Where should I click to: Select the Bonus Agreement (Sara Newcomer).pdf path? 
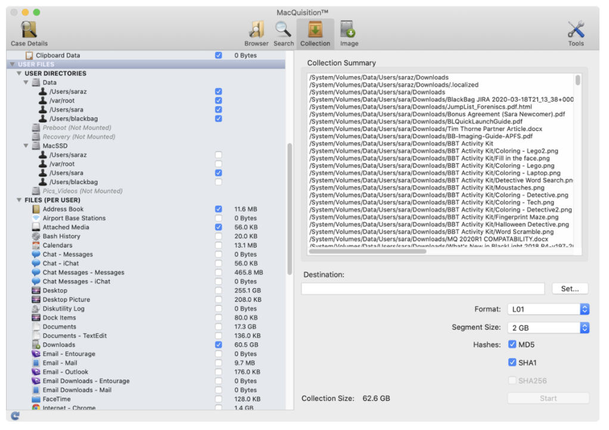[437, 114]
